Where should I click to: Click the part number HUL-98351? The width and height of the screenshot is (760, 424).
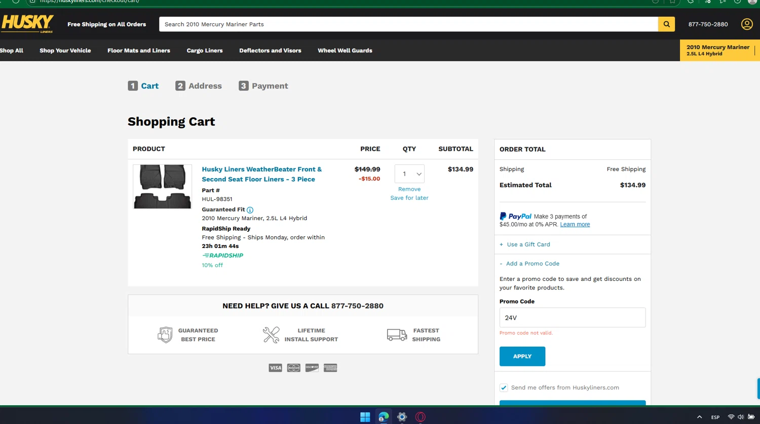(x=217, y=199)
